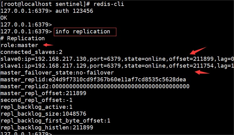Click the repl_backlog_size:1048576 line
This screenshot has width=234, height=135.
click(43, 113)
